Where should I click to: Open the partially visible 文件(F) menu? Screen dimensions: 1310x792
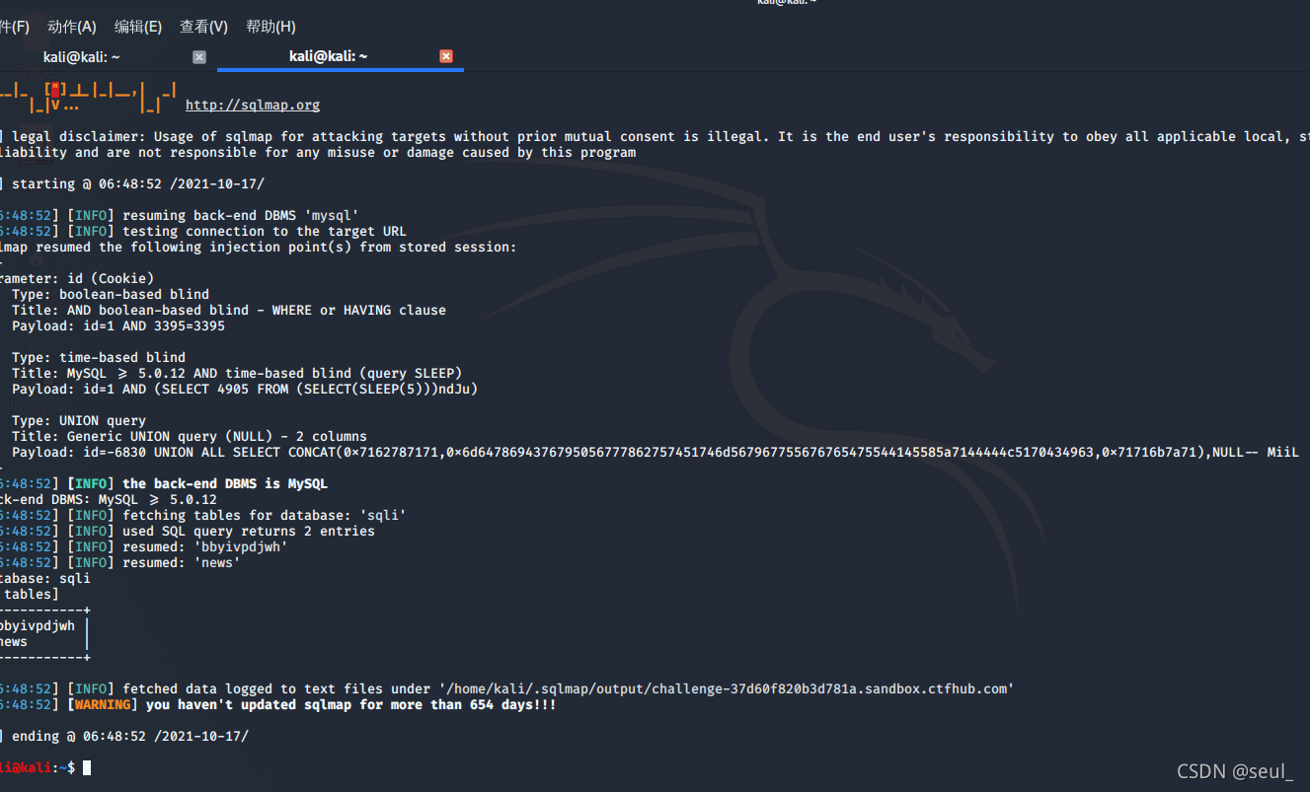pyautogui.click(x=15, y=27)
